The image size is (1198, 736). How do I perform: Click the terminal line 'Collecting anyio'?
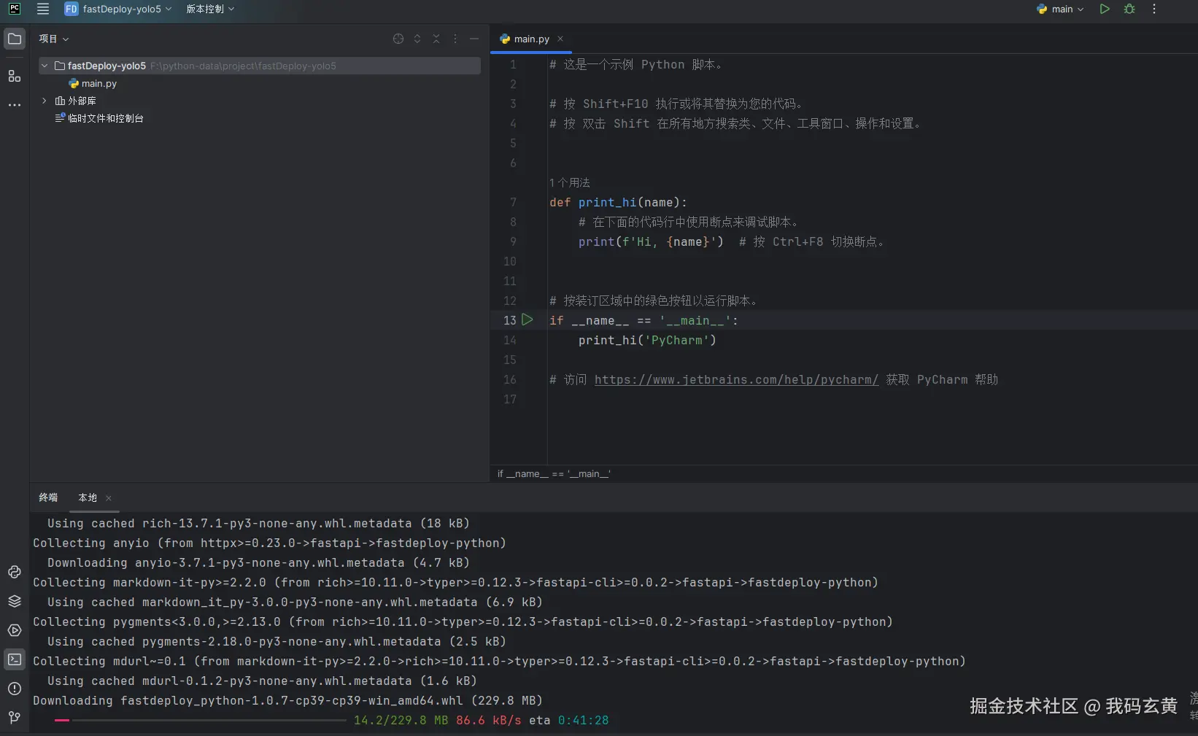tap(269, 543)
